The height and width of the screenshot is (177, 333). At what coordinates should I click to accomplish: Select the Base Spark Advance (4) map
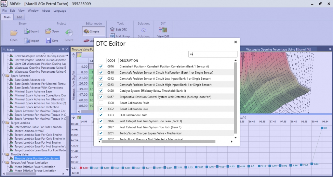click(x=30, y=80)
